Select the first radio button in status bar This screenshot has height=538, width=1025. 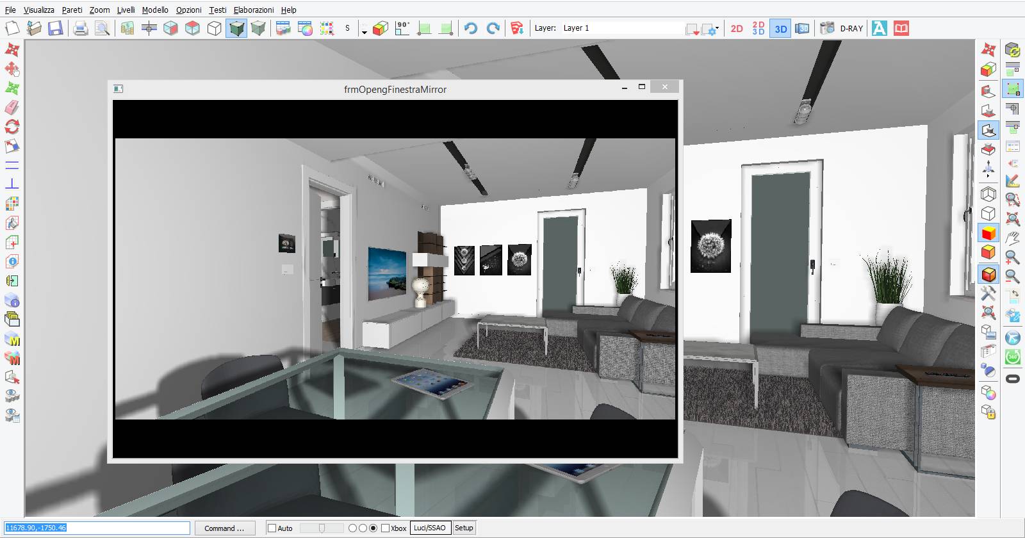pos(352,528)
